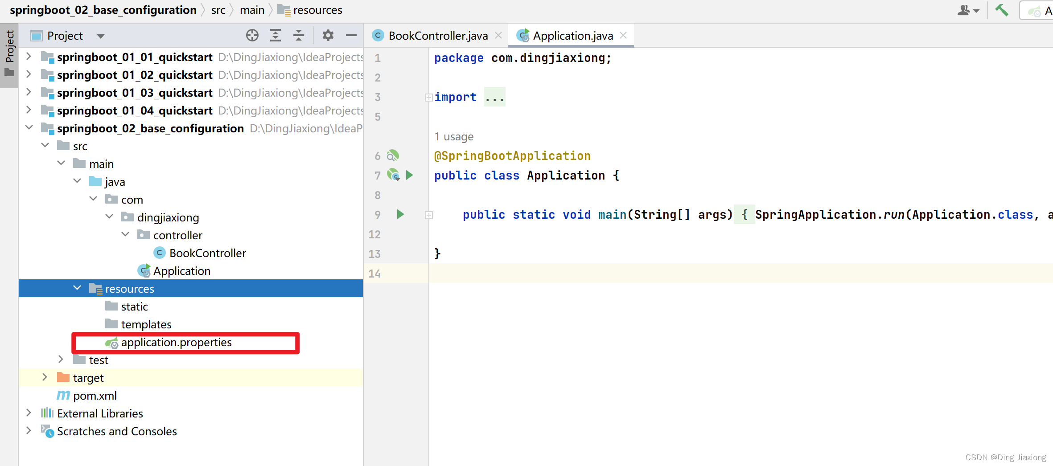
Task: Click the Collapse All icon in Project panel
Action: pos(299,35)
